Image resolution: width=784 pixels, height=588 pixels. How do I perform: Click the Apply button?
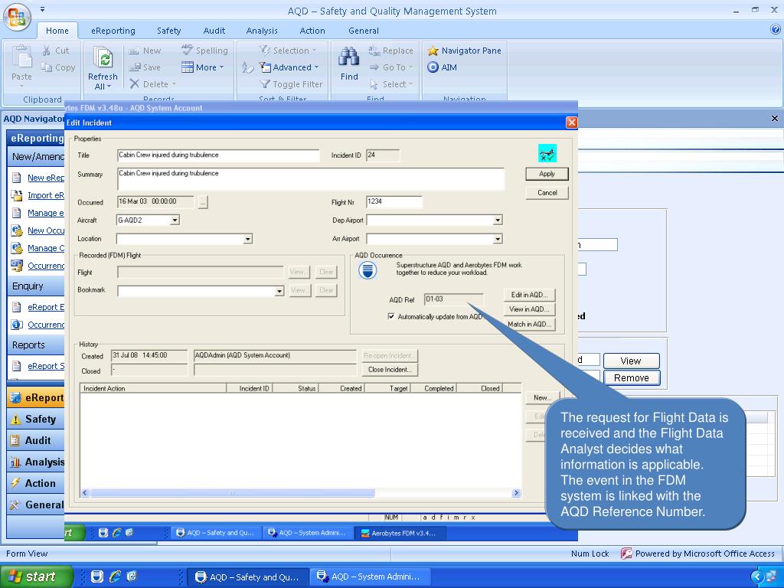pos(547,174)
